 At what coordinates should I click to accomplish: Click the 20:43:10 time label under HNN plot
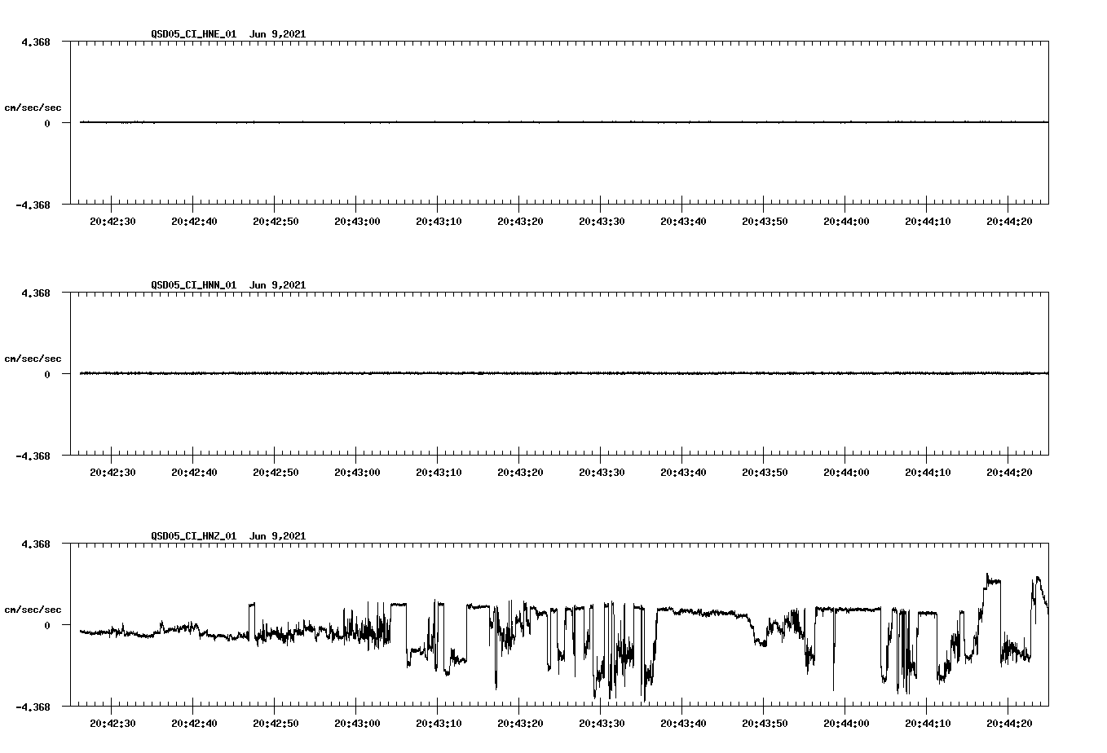(439, 473)
